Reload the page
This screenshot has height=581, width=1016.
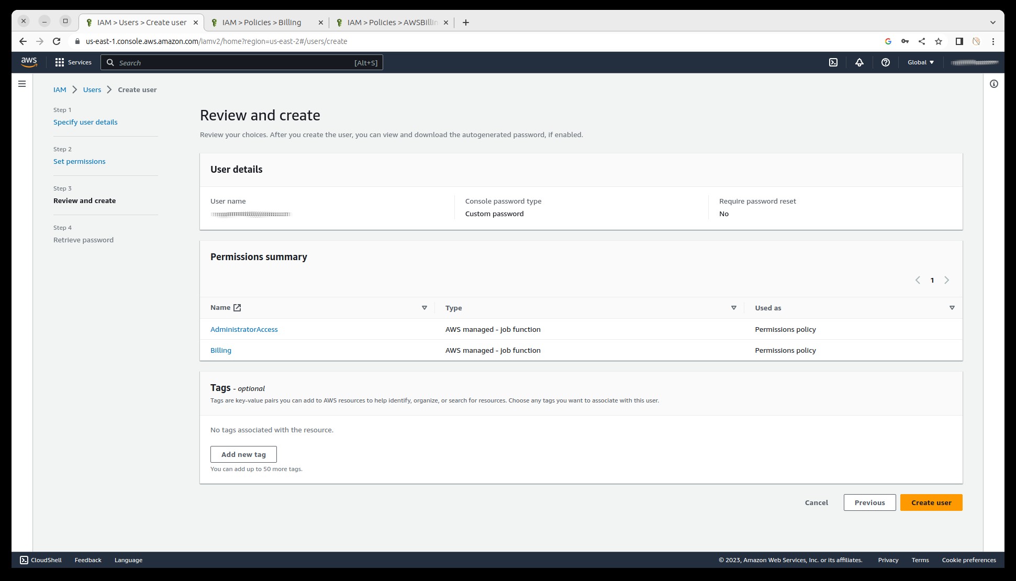57,41
